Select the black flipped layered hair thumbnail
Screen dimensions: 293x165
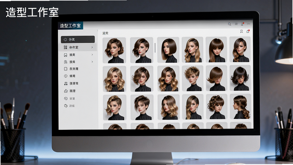point(240,78)
